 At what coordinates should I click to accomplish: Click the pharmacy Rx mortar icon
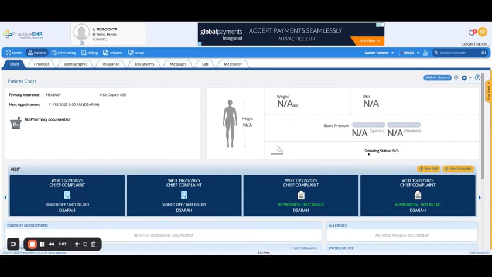(16, 123)
